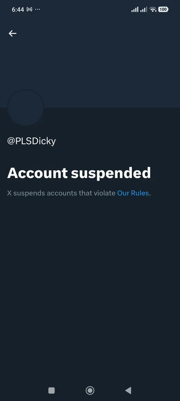This screenshot has width=180, height=401.
Task: Tap the 6:44 clock in status bar
Action: (18, 10)
